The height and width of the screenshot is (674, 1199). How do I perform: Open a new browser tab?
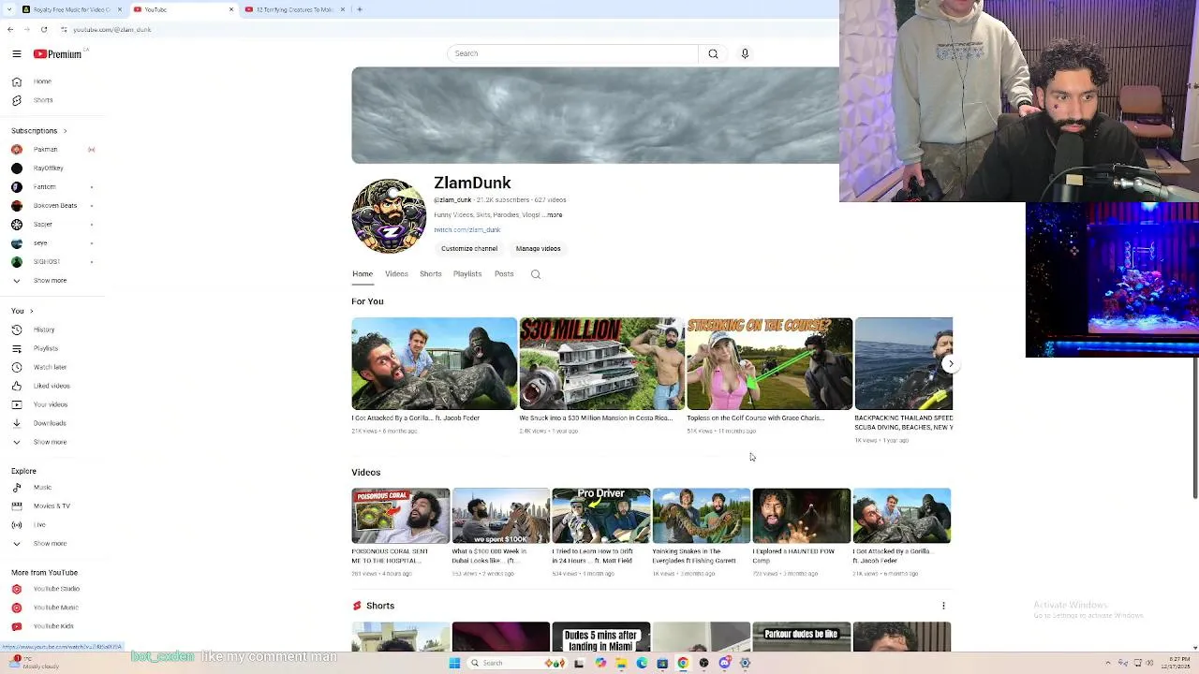(360, 9)
